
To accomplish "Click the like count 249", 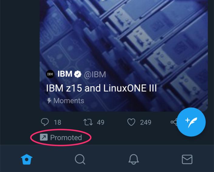I will click(146, 122).
